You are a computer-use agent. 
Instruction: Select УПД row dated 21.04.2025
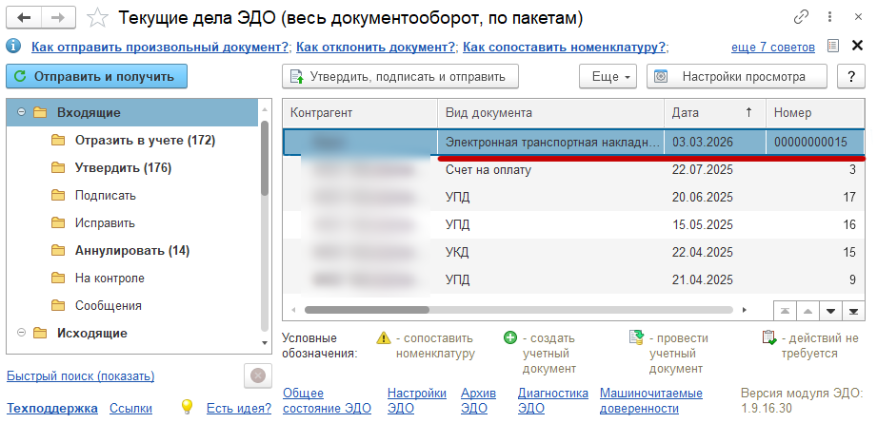tap(573, 279)
